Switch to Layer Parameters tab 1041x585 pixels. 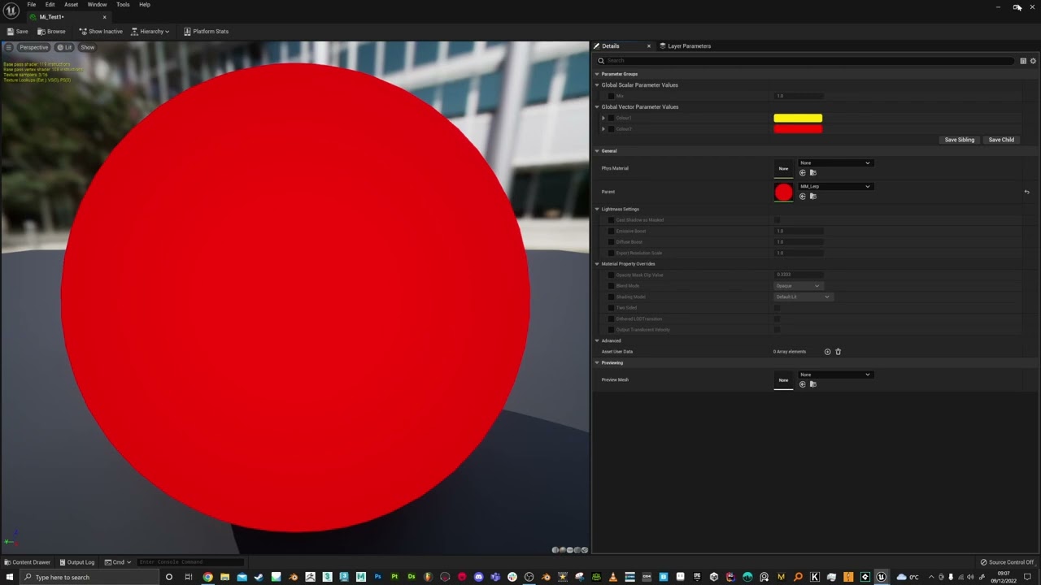pos(684,46)
